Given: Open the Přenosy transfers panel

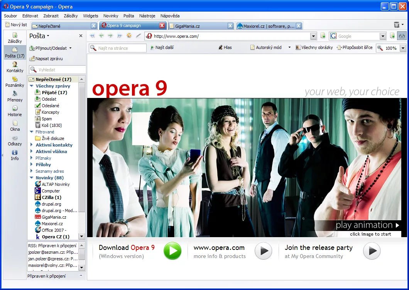Looking at the screenshot, I should point(15,96).
